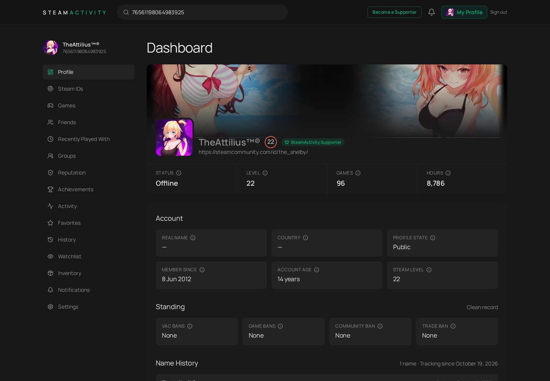Open the History section
This screenshot has width=550, height=381.
(88, 240)
